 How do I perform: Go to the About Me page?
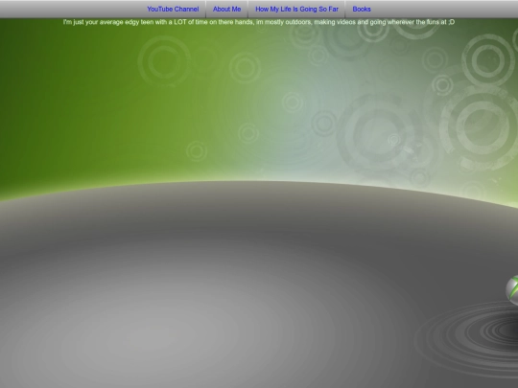coord(227,10)
